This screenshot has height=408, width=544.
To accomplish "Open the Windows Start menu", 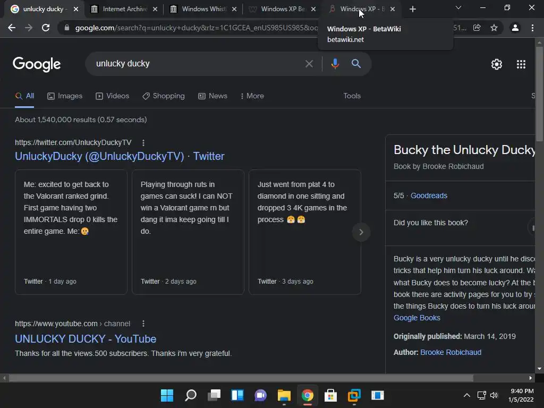I will click(167, 395).
